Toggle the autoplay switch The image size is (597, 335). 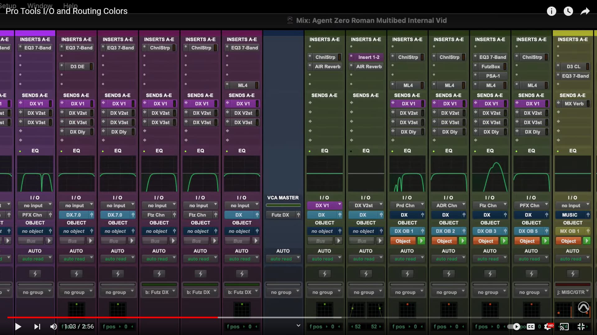pos(514,326)
